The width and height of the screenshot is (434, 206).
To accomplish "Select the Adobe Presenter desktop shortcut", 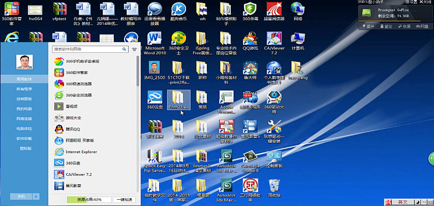I will point(227,102).
